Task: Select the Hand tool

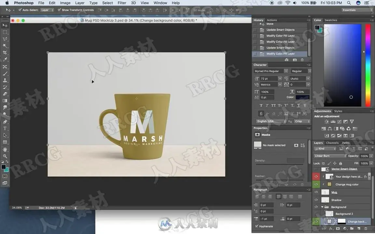Action: click(5, 149)
